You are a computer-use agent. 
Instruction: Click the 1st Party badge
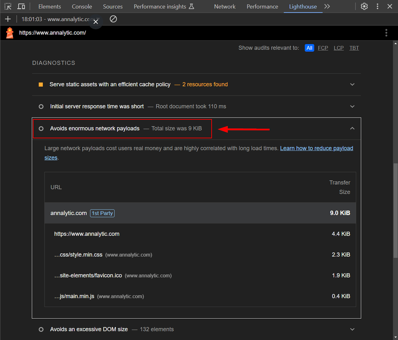pos(102,213)
